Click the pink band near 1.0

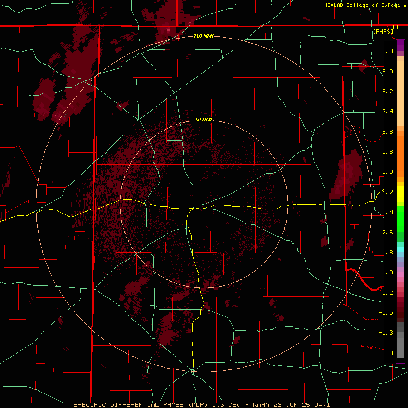click(400, 275)
